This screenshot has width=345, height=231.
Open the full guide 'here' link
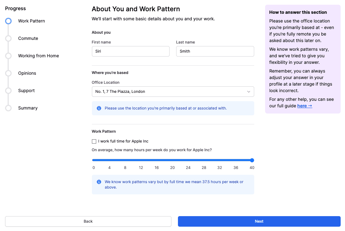[304, 106]
